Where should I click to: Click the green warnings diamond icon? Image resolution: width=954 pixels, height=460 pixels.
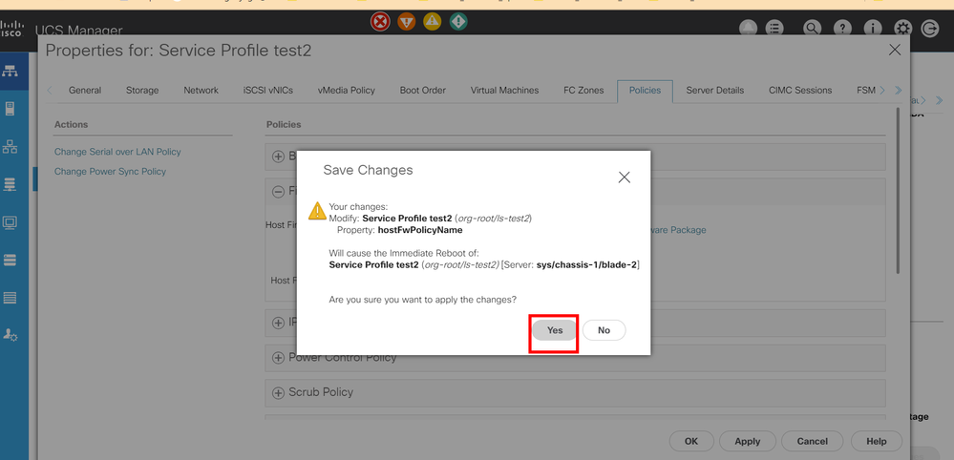tap(458, 22)
